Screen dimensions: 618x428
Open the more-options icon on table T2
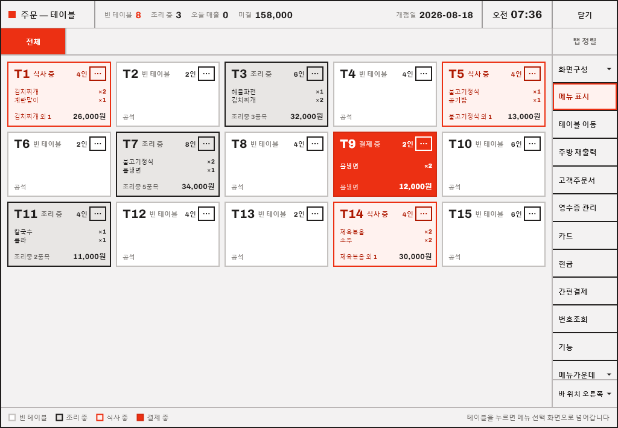coord(206,74)
